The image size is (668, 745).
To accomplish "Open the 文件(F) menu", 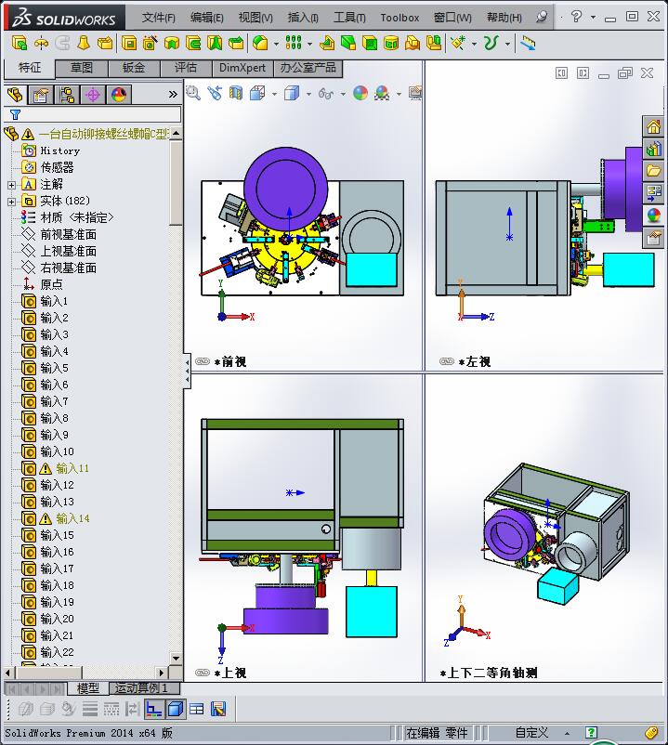I will pyautogui.click(x=159, y=18).
